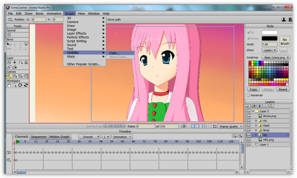Open the Onionskins dropdown
Image resolution: width=297 pixels, height=178 pixels.
[122, 137]
